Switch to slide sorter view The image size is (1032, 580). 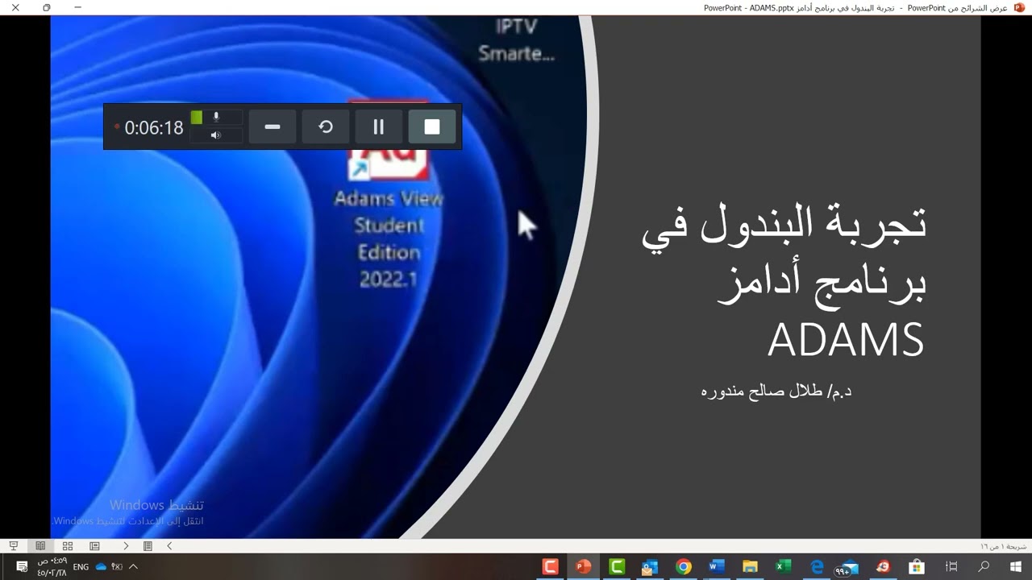pyautogui.click(x=68, y=546)
